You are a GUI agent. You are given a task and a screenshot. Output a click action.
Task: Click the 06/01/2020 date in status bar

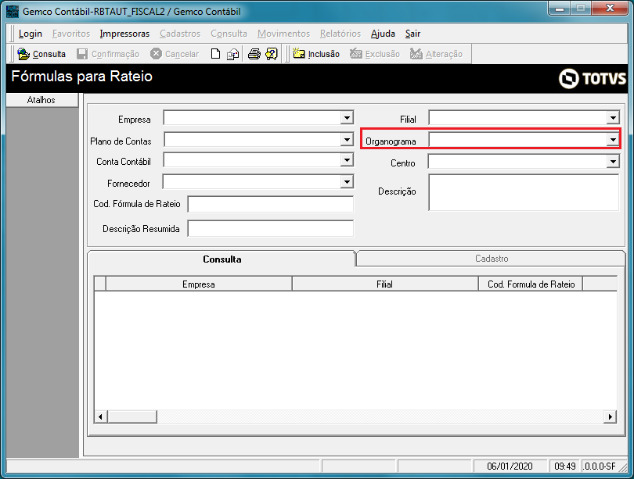pyautogui.click(x=510, y=466)
